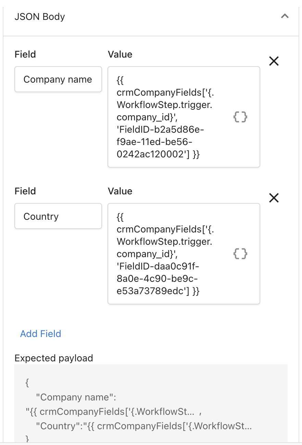Select the Value label above Country value
The height and width of the screenshot is (445, 302).
pos(120,191)
